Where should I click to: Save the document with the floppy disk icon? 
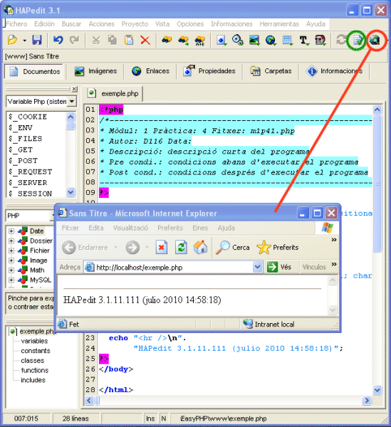pyautogui.click(x=37, y=40)
